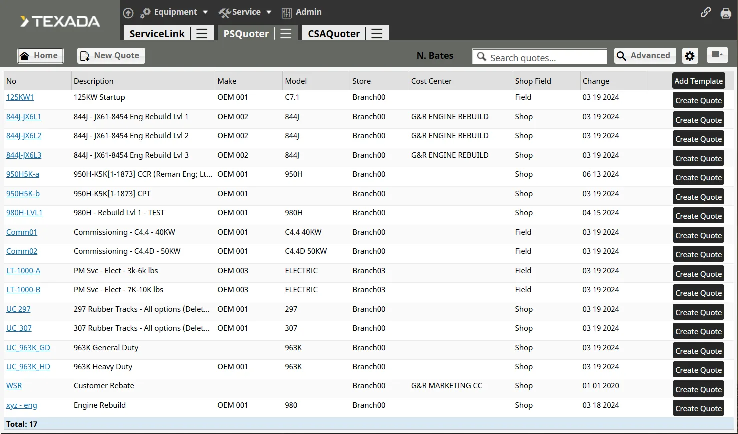Click the search magnifier icon in search box

481,56
